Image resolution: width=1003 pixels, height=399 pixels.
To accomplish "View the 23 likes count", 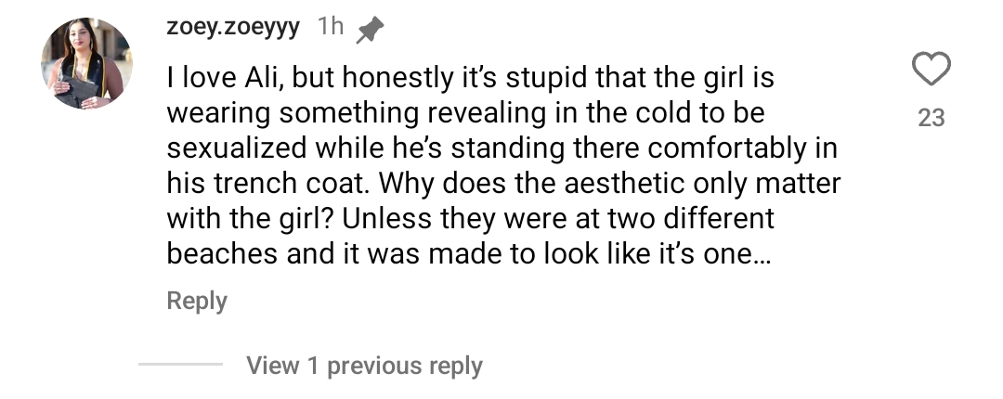I will tap(931, 118).
